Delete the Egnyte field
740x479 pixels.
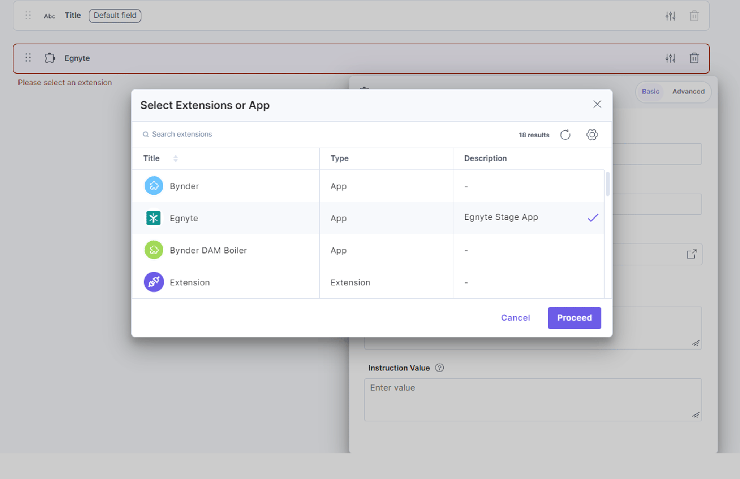[694, 58]
